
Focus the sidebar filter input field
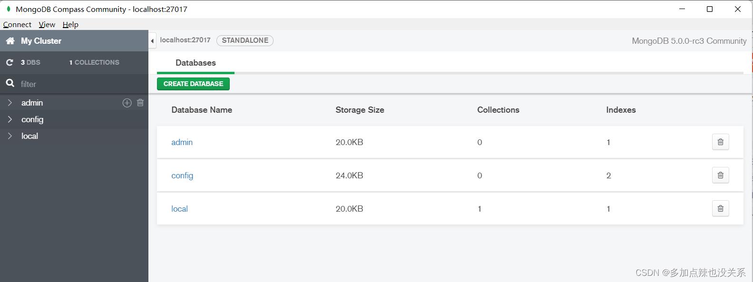pos(81,84)
